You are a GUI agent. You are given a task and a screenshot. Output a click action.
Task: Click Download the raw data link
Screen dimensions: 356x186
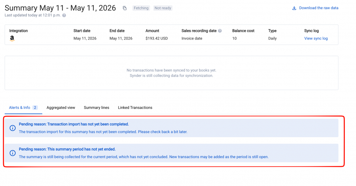pos(318,8)
